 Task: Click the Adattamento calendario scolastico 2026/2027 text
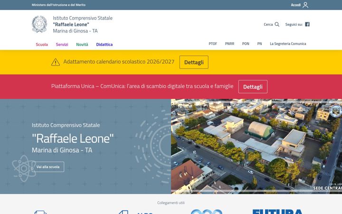click(119, 61)
